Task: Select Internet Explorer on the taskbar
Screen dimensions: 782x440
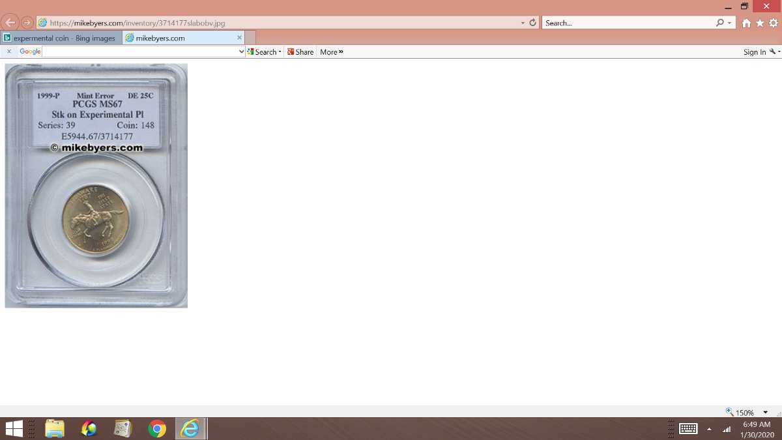Action: [x=190, y=428]
